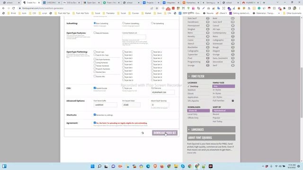Open the taskbar Search icon
The width and height of the screenshot is (303, 170).
[99, 166]
